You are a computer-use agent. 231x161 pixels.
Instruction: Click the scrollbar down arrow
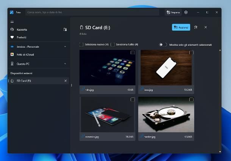tap(220, 152)
